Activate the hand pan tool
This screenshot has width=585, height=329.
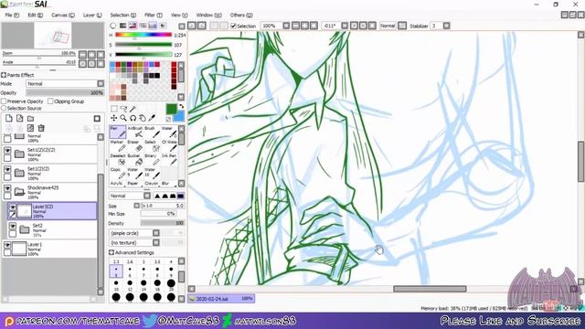click(143, 118)
